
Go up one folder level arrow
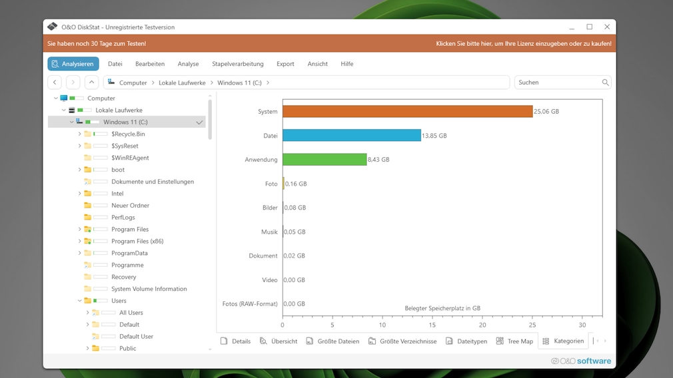(x=92, y=83)
